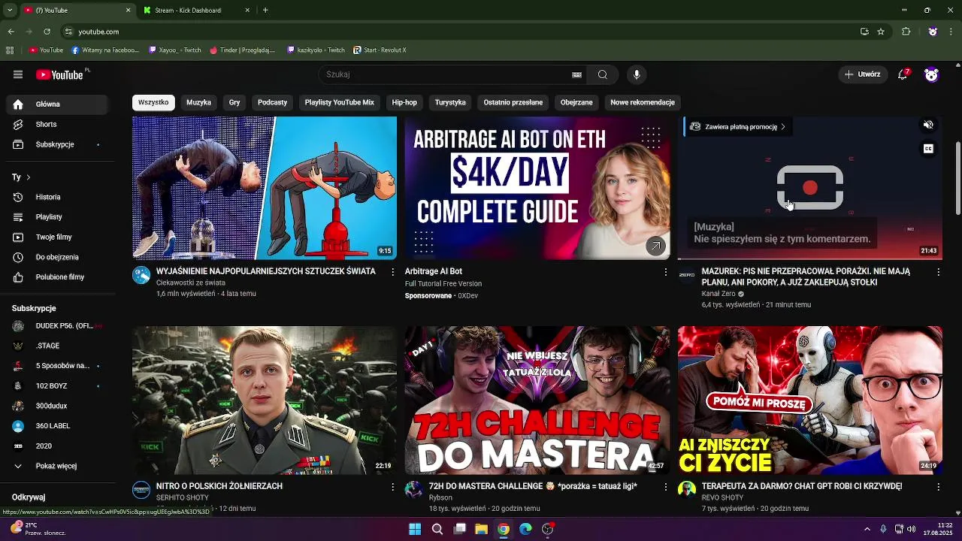This screenshot has height=541, width=962.
Task: Open options menu for MAZUREK video
Action: click(938, 272)
